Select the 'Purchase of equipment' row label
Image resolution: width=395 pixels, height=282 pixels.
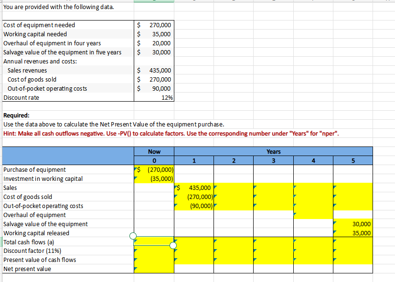(68, 170)
